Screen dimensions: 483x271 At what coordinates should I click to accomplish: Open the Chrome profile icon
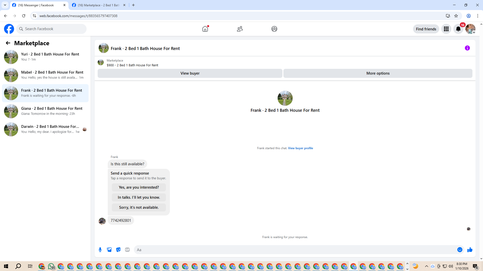coord(469,16)
